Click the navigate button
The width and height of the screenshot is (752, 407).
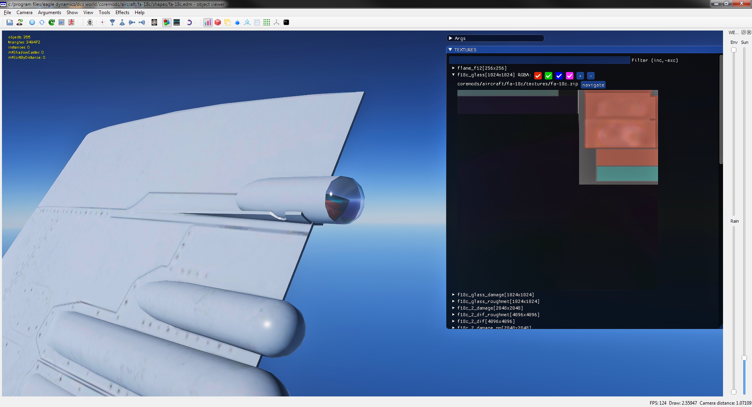point(593,85)
